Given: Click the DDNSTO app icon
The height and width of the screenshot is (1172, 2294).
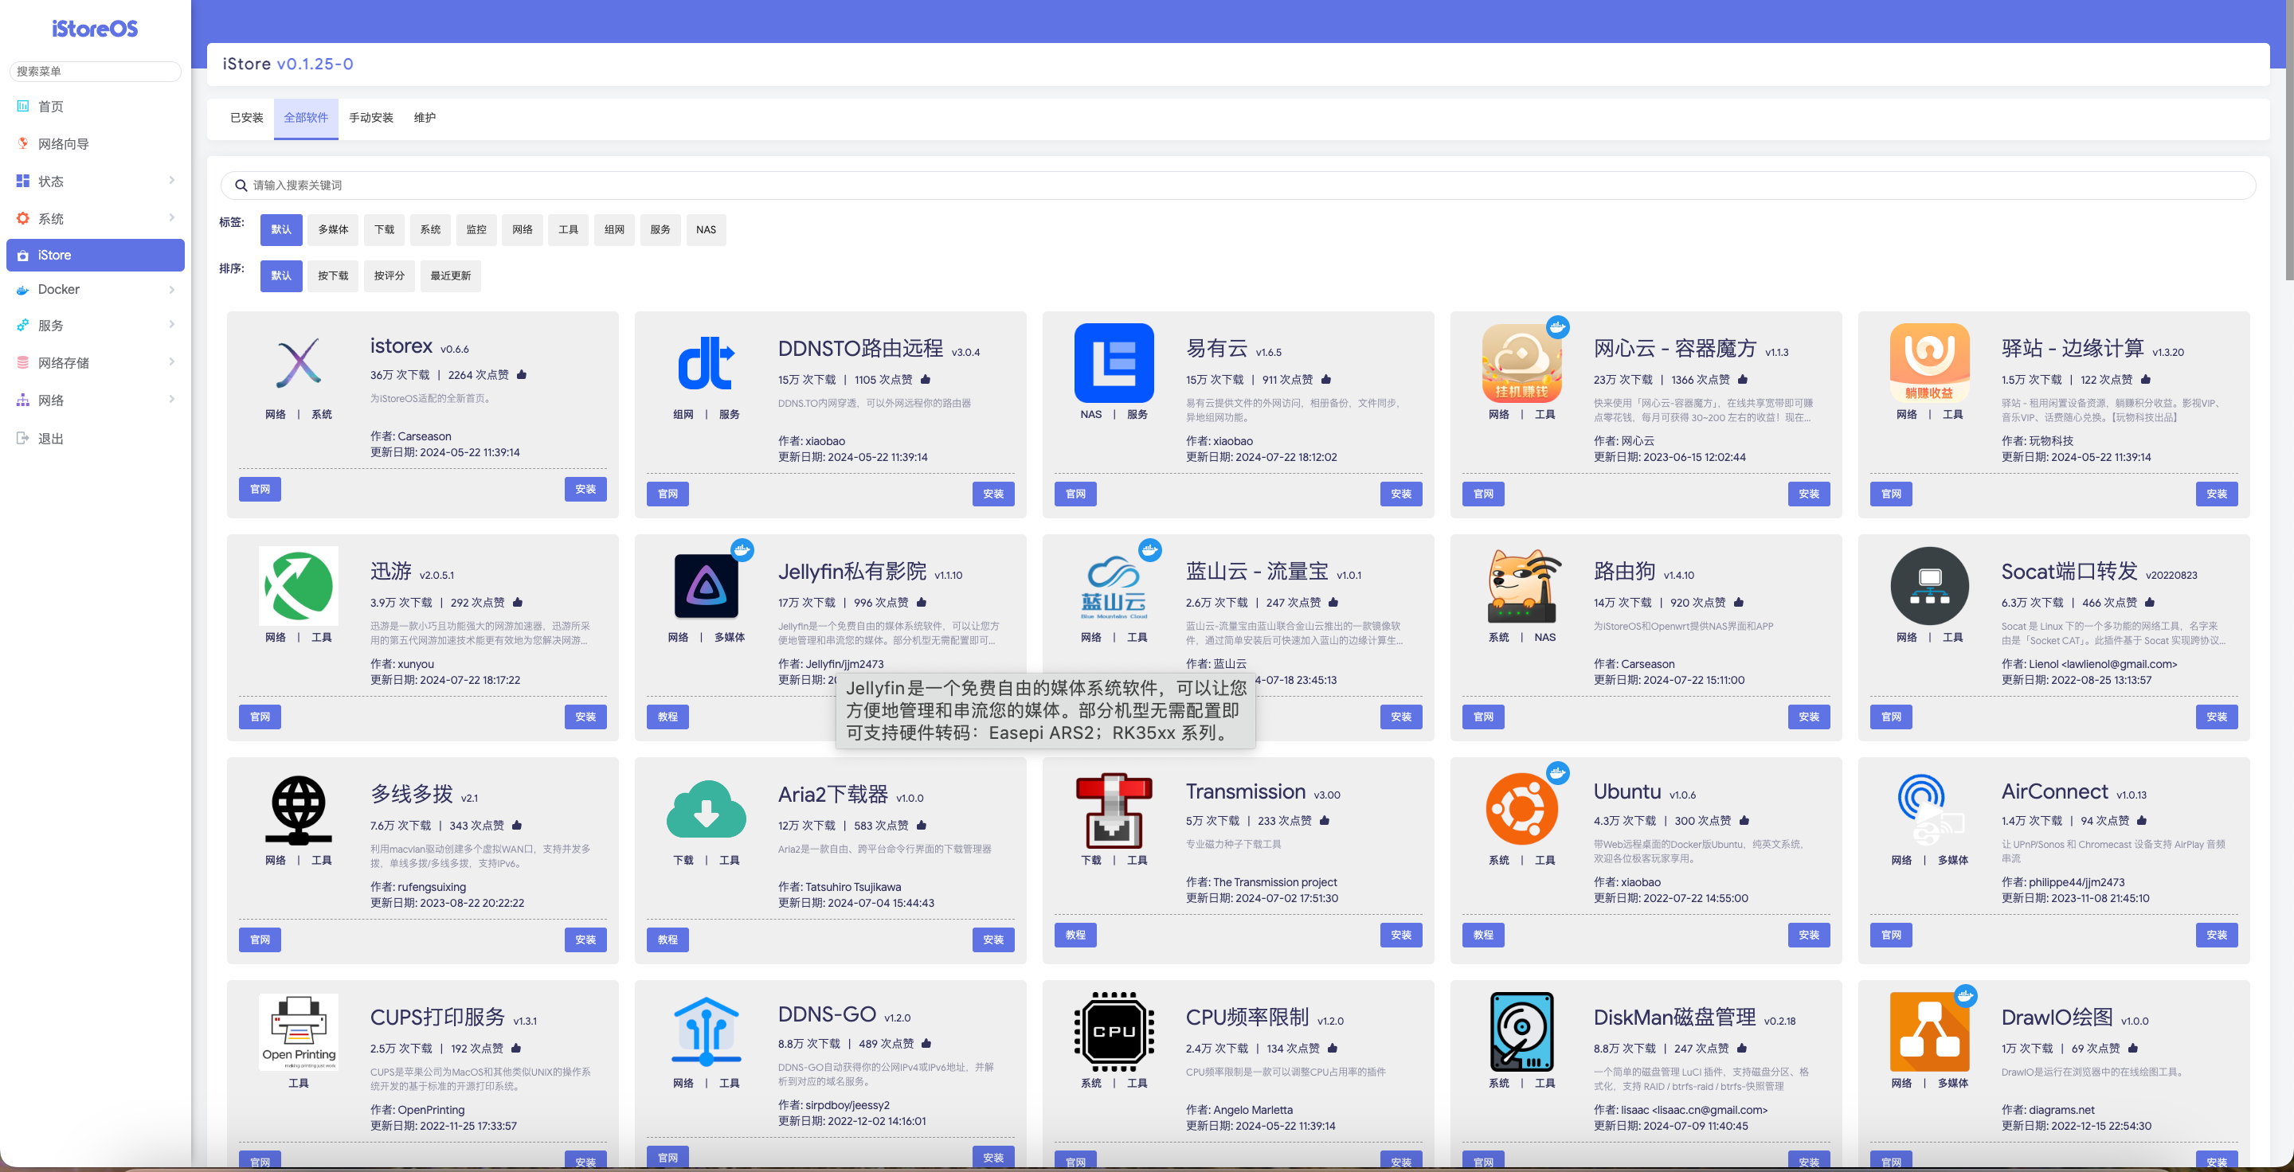Looking at the screenshot, I should [705, 363].
